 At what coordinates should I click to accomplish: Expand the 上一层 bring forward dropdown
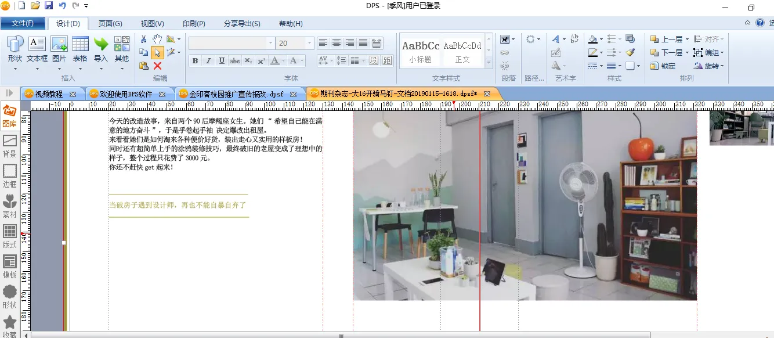point(687,39)
